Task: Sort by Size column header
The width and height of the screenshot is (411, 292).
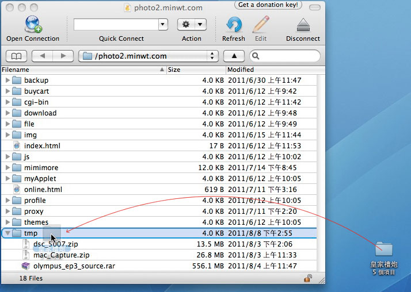Action: tap(196, 70)
